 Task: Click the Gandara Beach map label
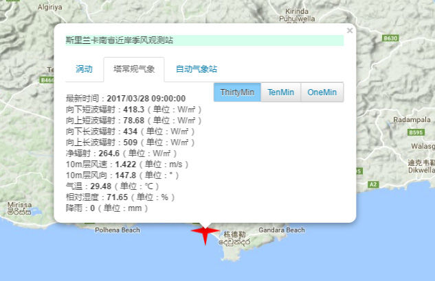click(280, 230)
